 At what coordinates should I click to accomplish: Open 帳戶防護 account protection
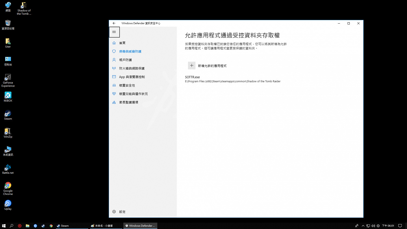tap(125, 60)
